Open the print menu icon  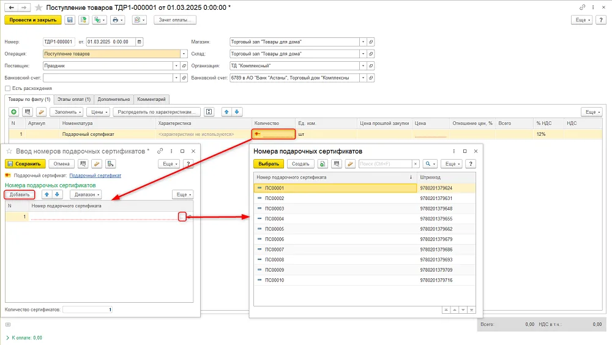(117, 20)
